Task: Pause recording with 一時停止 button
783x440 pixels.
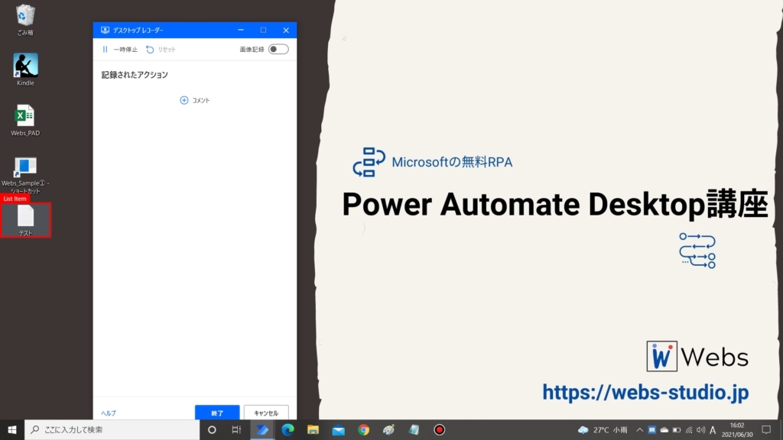Action: [119, 50]
